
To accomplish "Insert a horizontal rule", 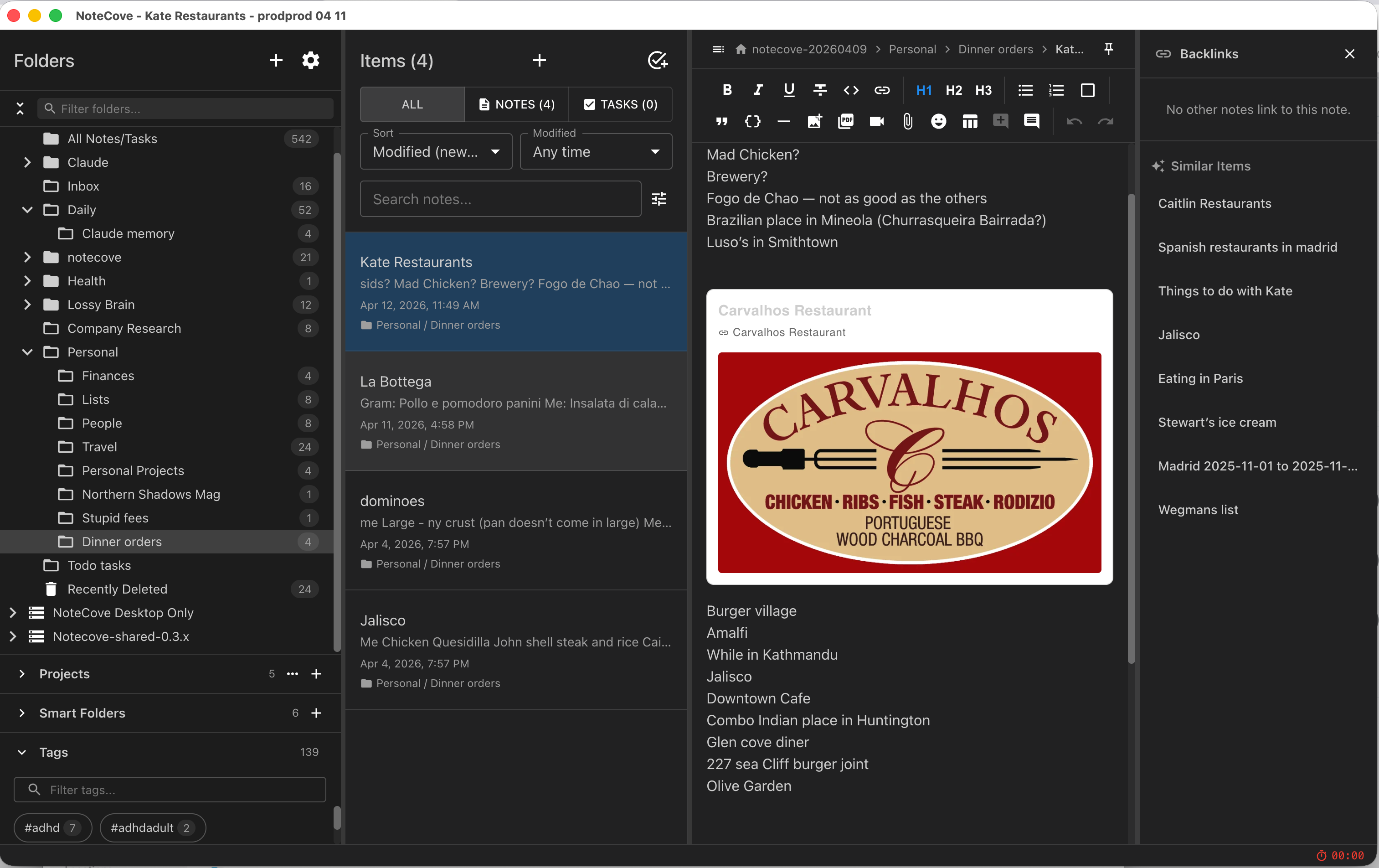I will 784,121.
